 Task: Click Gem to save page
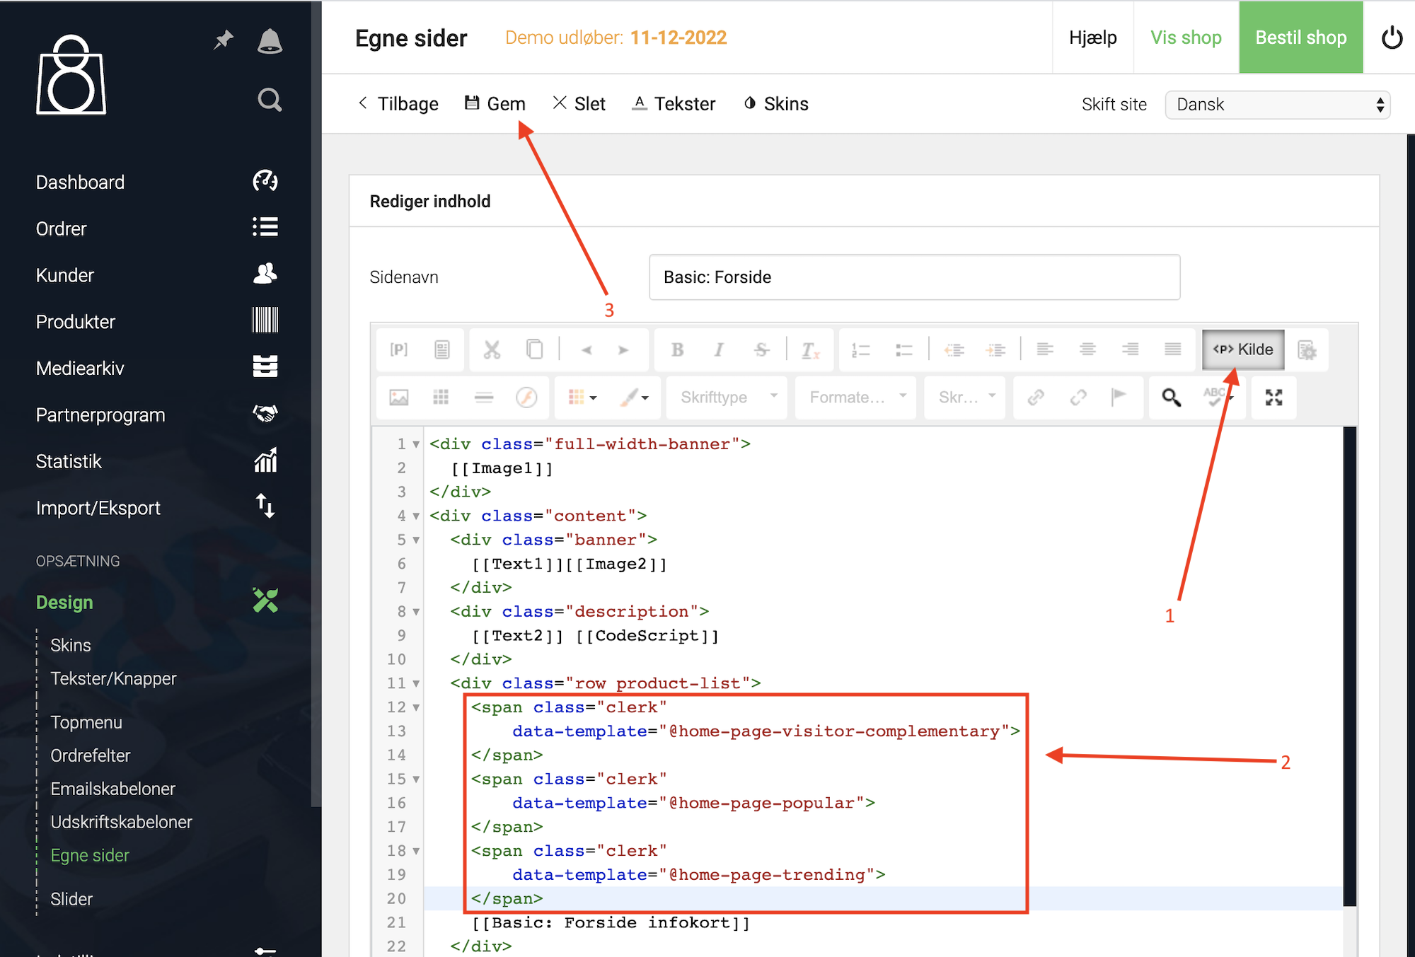coord(495,104)
